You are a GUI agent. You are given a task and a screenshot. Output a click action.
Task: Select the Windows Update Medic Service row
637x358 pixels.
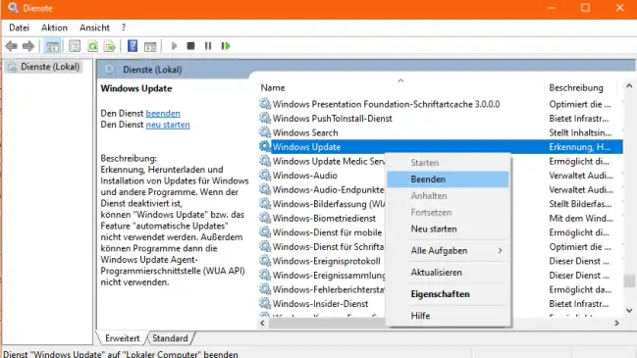pyautogui.click(x=328, y=161)
